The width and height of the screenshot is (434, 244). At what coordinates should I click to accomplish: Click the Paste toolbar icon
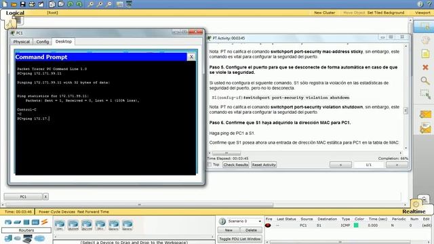(61, 4)
